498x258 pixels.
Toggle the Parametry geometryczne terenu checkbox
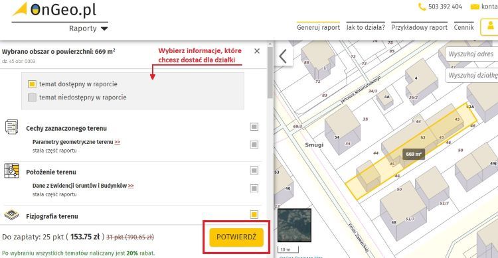tap(254, 145)
